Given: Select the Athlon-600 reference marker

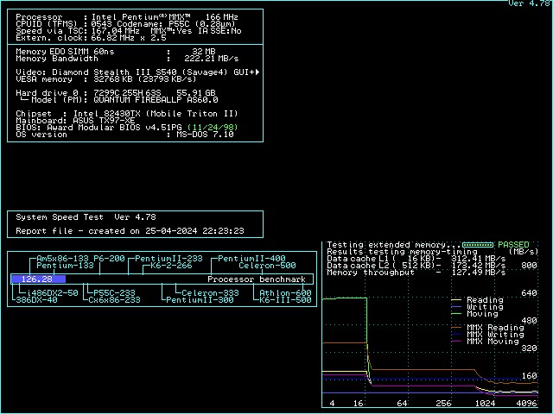Looking at the screenshot, I should click(285, 293).
